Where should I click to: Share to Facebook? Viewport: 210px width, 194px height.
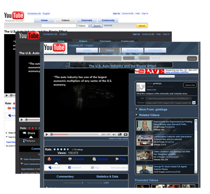pyautogui.click(x=75, y=167)
